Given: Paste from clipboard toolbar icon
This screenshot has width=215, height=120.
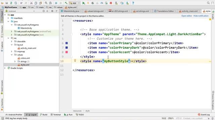Looking at the screenshot, I should [x=40, y=3].
